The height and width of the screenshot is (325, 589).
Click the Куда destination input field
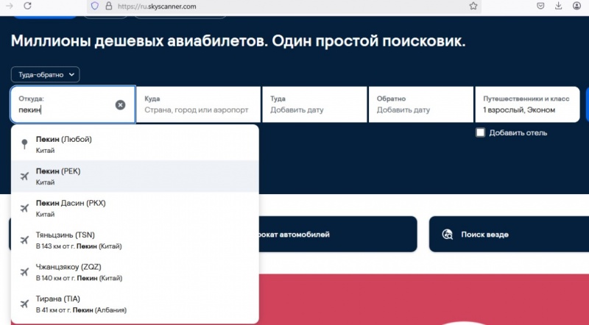point(198,104)
